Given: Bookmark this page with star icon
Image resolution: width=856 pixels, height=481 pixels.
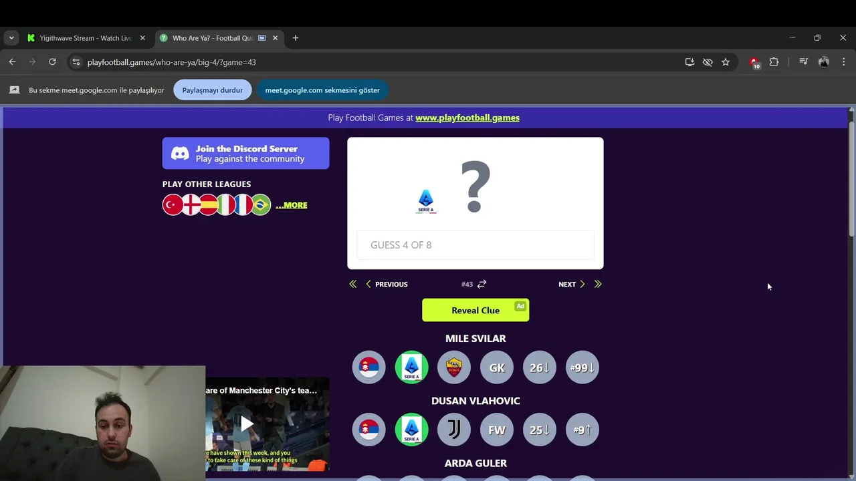Looking at the screenshot, I should click(x=726, y=62).
